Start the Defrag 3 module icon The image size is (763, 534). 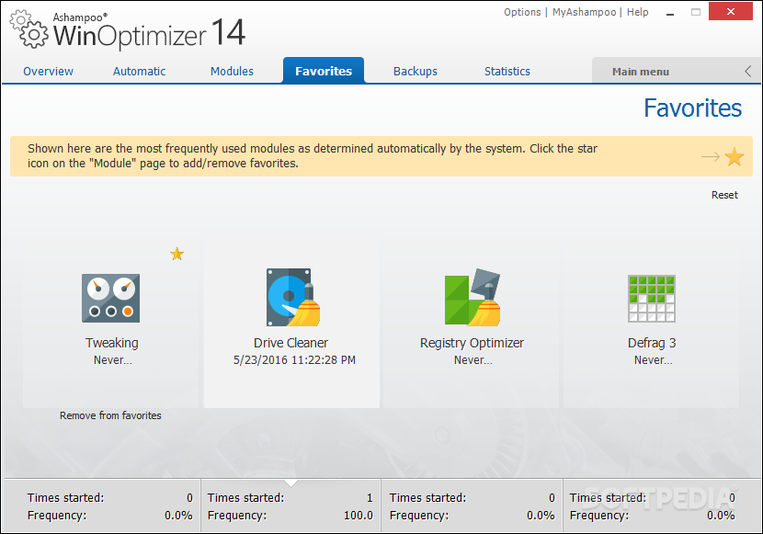[652, 299]
